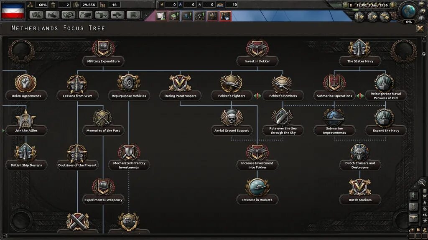Open the free building slots alert
428x240 pixels.
174,16
